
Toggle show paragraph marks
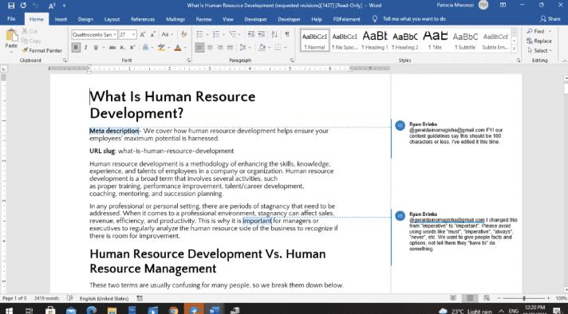287,34
